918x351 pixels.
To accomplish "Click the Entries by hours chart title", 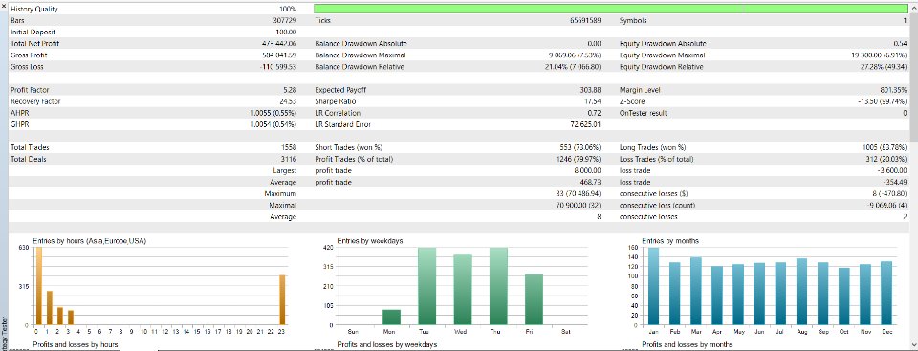I will click(x=89, y=241).
